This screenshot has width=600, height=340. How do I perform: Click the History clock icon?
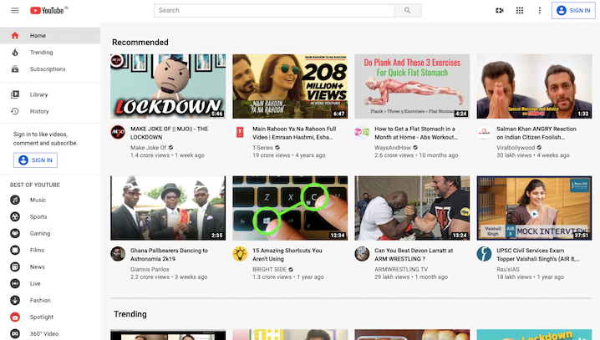click(x=15, y=111)
